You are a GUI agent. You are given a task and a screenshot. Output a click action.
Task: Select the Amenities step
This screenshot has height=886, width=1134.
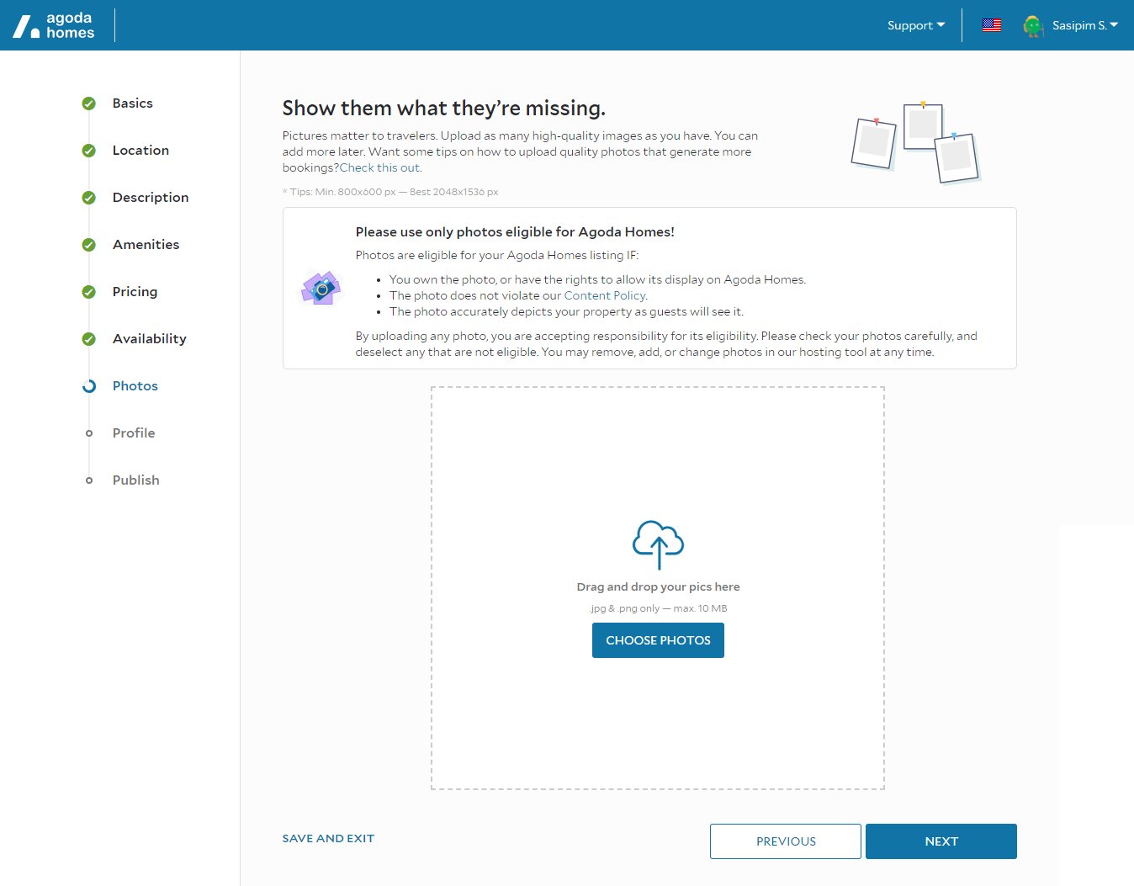[146, 245]
